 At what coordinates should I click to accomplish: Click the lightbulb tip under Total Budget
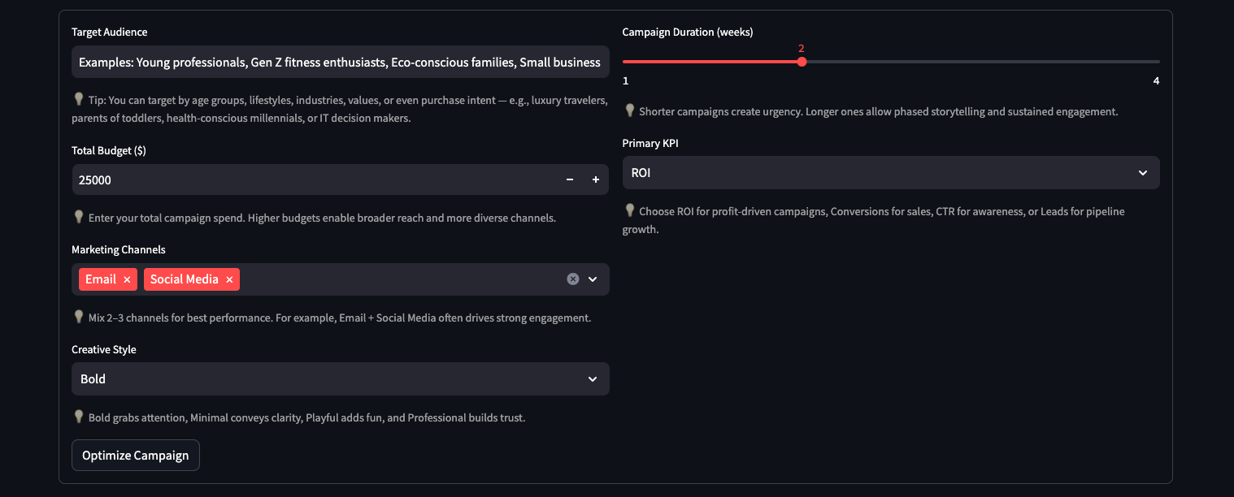coord(79,217)
